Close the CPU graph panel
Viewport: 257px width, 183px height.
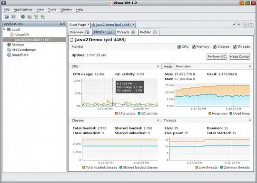point(158,66)
